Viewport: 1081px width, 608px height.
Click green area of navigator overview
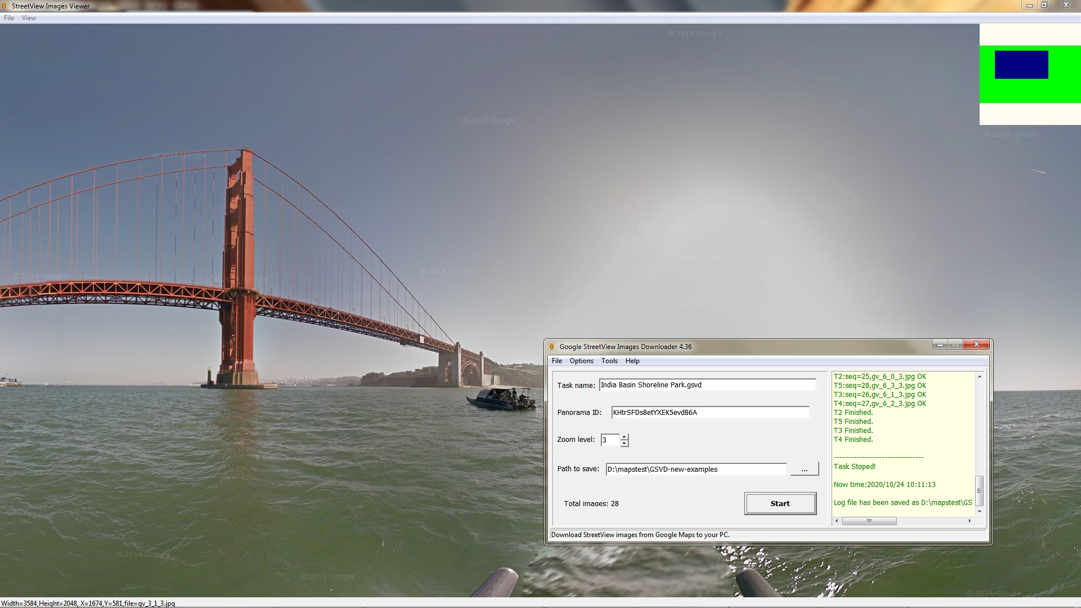1030,91
